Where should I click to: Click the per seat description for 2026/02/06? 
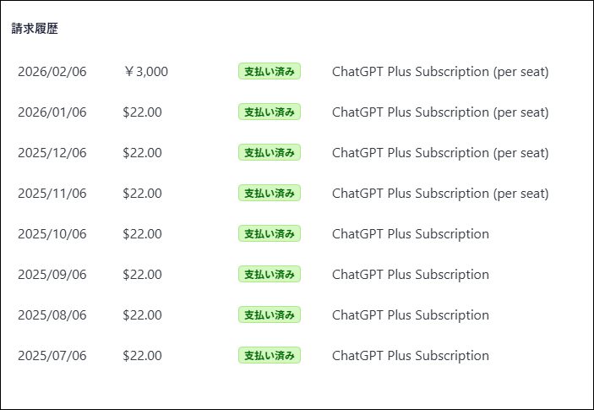pyautogui.click(x=440, y=72)
